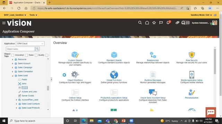Open the Tools dropdown menu
Image resolution: width=222 pixels, height=124 pixels.
pyautogui.click(x=33, y=15)
